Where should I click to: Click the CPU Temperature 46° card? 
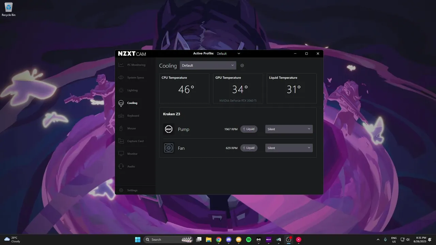[184, 88]
